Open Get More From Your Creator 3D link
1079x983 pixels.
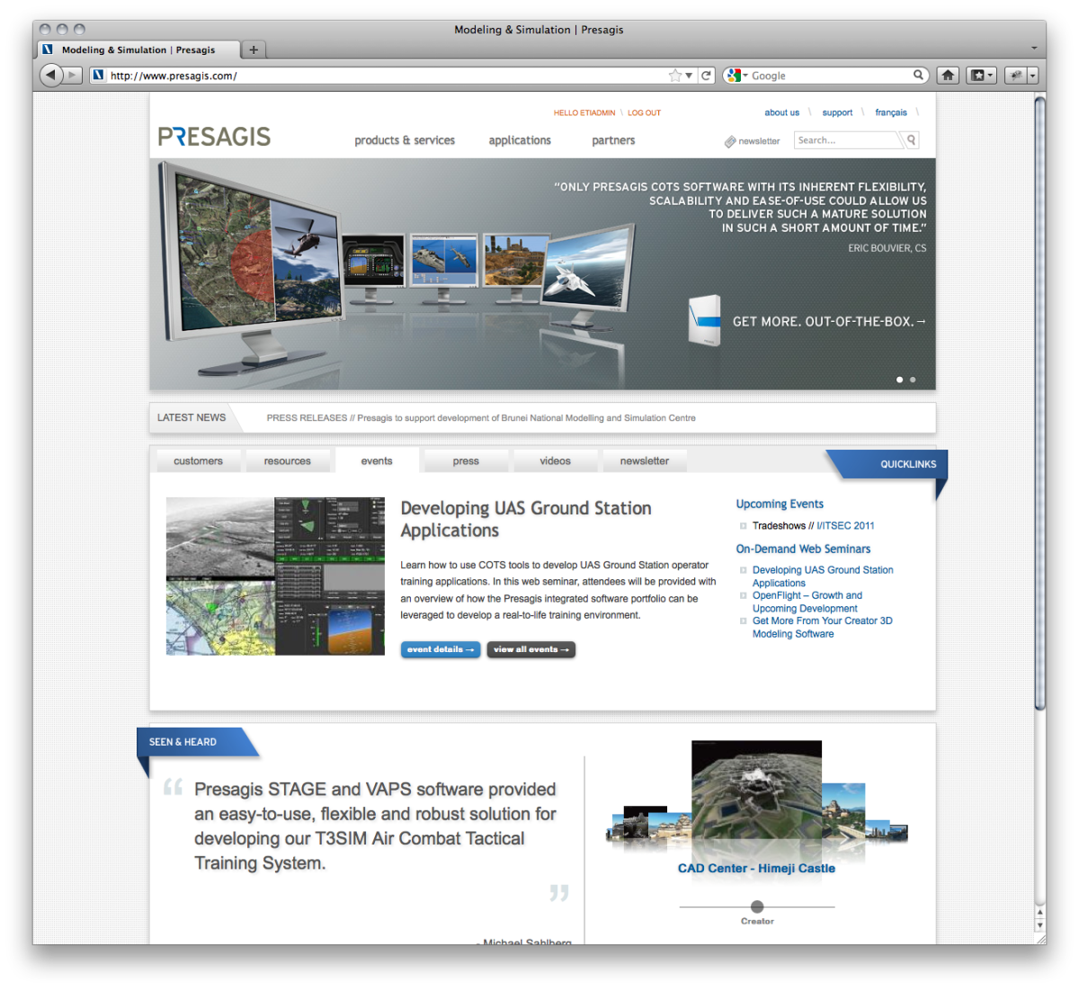(x=823, y=627)
